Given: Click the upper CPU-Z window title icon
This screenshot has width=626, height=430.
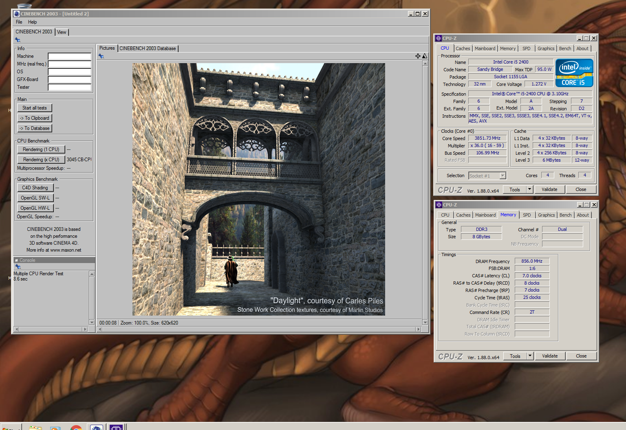Looking at the screenshot, I should [439, 38].
